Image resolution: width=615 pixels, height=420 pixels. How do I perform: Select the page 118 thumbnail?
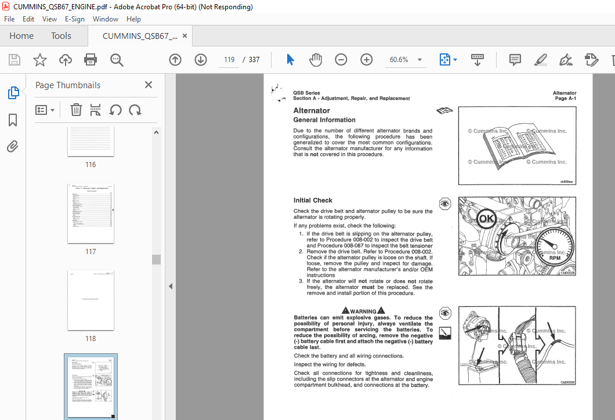(x=91, y=300)
